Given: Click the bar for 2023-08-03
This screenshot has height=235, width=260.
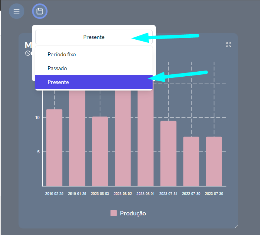Looking at the screenshot, I should tap(100, 151).
